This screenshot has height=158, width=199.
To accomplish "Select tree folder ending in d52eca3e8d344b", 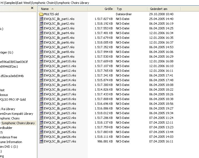I will coord(12,76).
